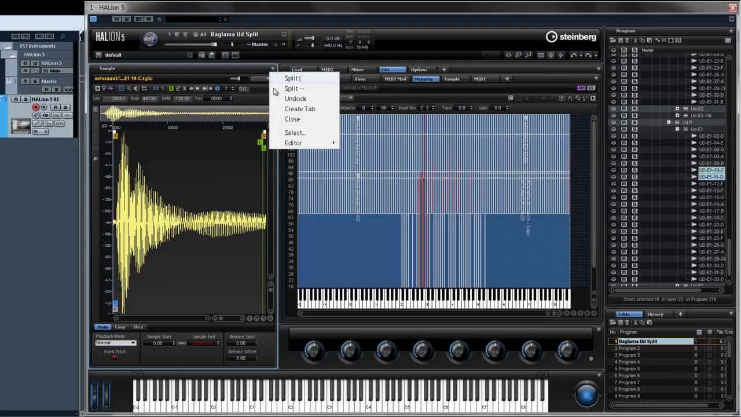Screen dimensions: 741x417
Task: Expand the Ud-E2 layer
Action: (677, 109)
